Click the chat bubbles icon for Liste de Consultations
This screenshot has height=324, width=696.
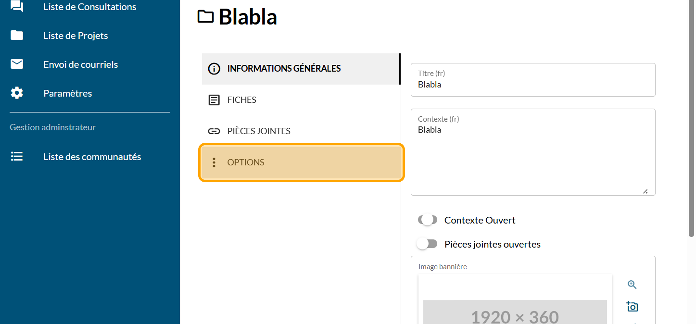(17, 7)
